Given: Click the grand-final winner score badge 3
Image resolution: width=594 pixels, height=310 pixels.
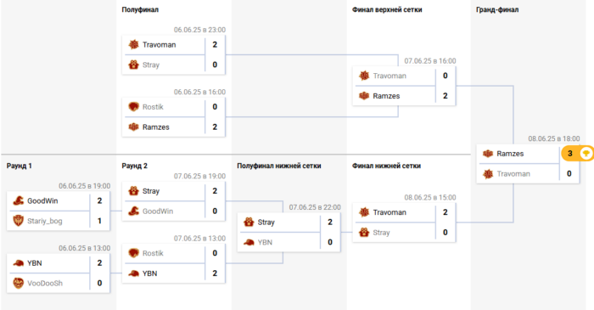Looking at the screenshot, I should (570, 154).
